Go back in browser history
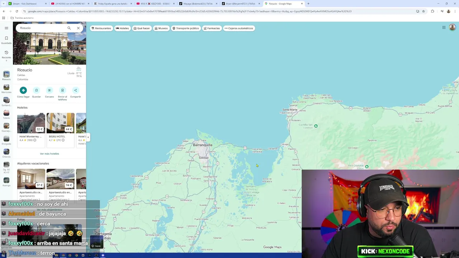This screenshot has height=258, width=459. 4,11
